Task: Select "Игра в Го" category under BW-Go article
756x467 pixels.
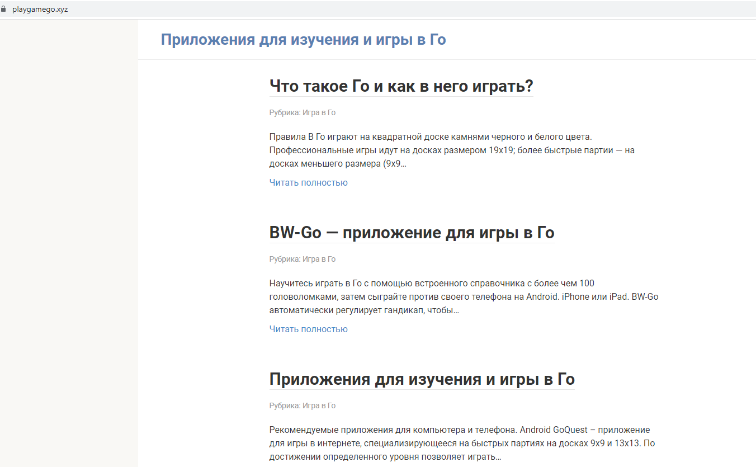Action: click(319, 259)
